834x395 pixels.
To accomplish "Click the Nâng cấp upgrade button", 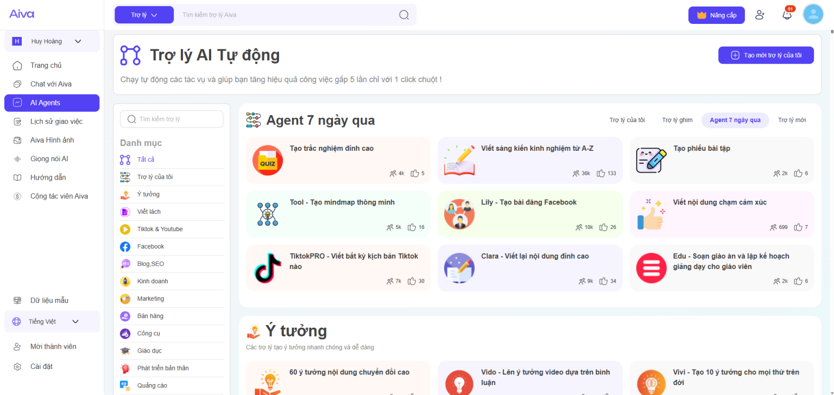I will pyautogui.click(x=716, y=15).
